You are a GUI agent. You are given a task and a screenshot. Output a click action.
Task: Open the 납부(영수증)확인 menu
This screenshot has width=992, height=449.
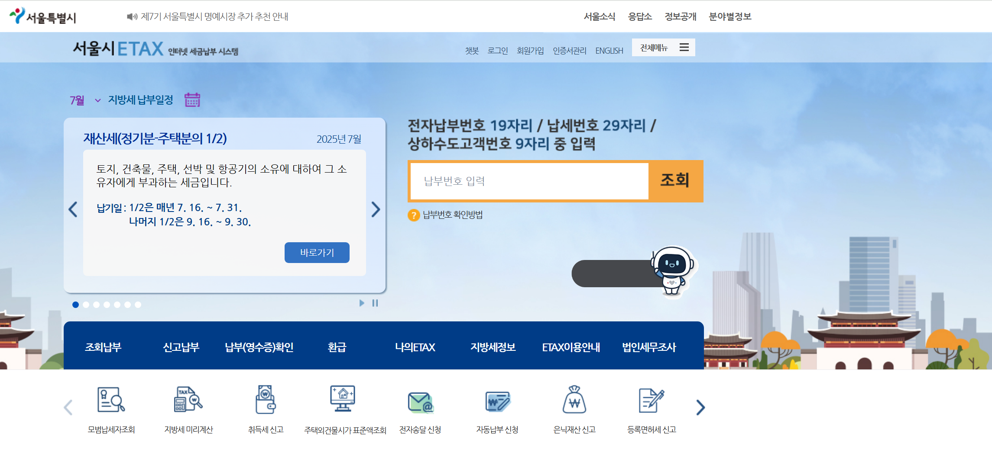259,347
